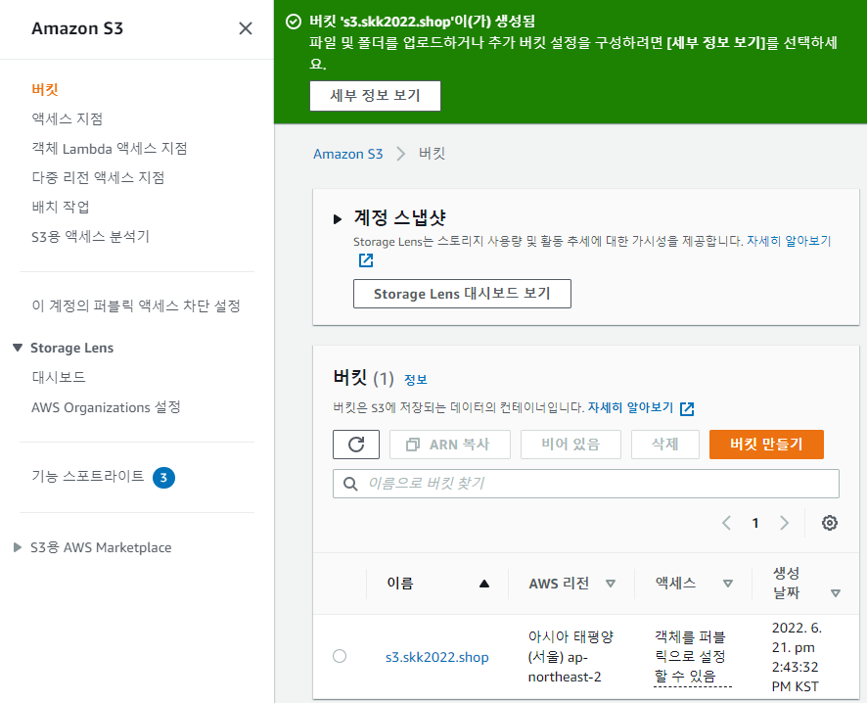Screen dimensions: 867x703
Task: Open AWS Organizations 설정
Action: tap(106, 407)
